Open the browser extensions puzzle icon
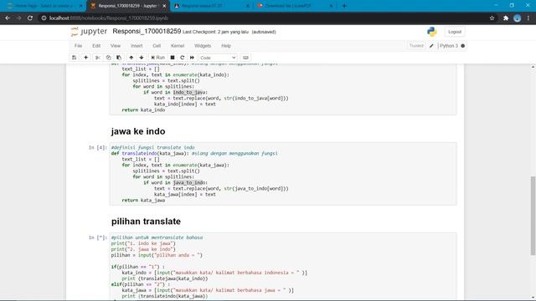The width and height of the screenshot is (536, 301). (506, 18)
